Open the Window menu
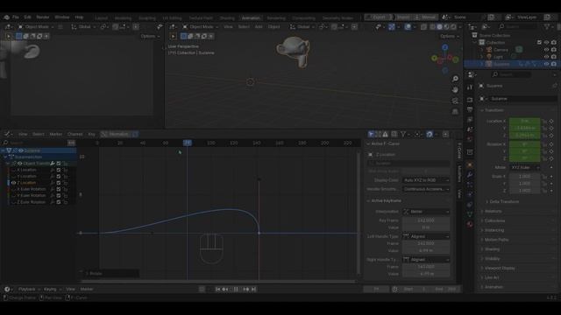The height and width of the screenshot is (315, 561). tap(62, 17)
